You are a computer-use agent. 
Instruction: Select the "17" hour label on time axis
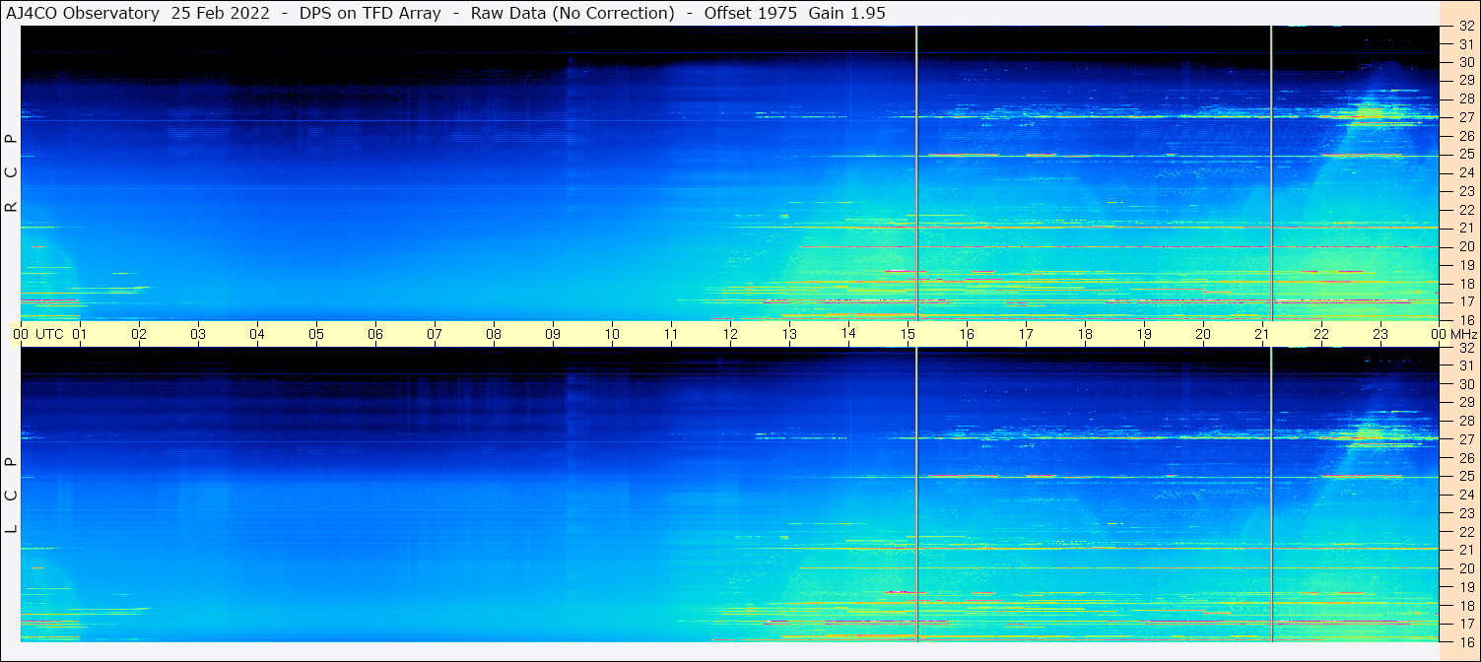coord(1026,334)
